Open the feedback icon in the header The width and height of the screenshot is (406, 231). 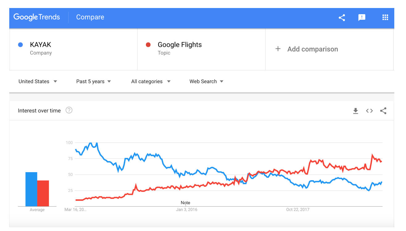(x=362, y=18)
